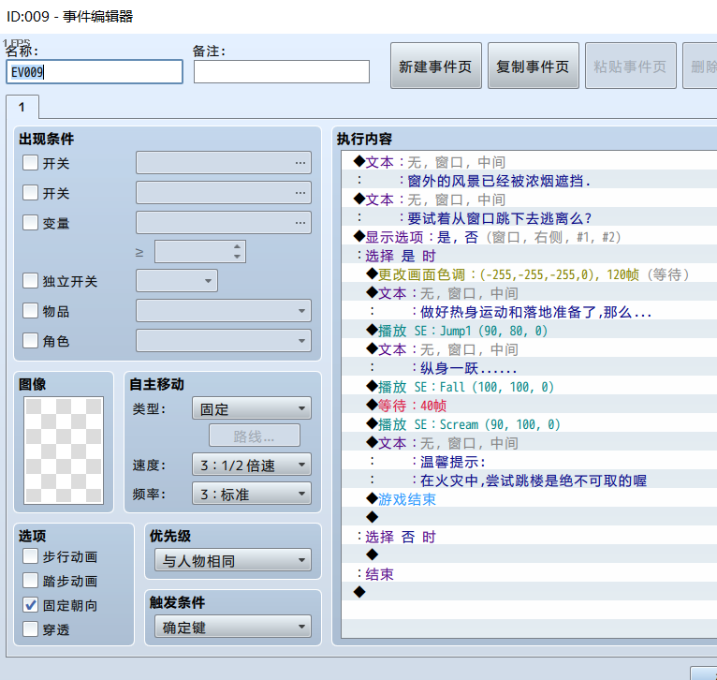Click 粘贴事件页 button

click(631, 67)
